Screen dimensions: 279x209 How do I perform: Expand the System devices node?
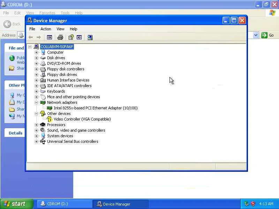(36, 136)
